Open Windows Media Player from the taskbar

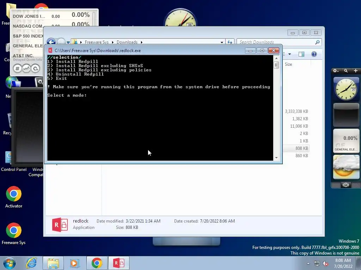[x=75, y=263]
